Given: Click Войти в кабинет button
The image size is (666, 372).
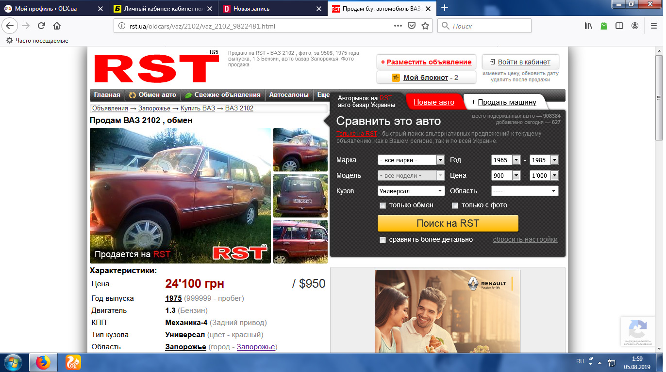Looking at the screenshot, I should [x=520, y=62].
